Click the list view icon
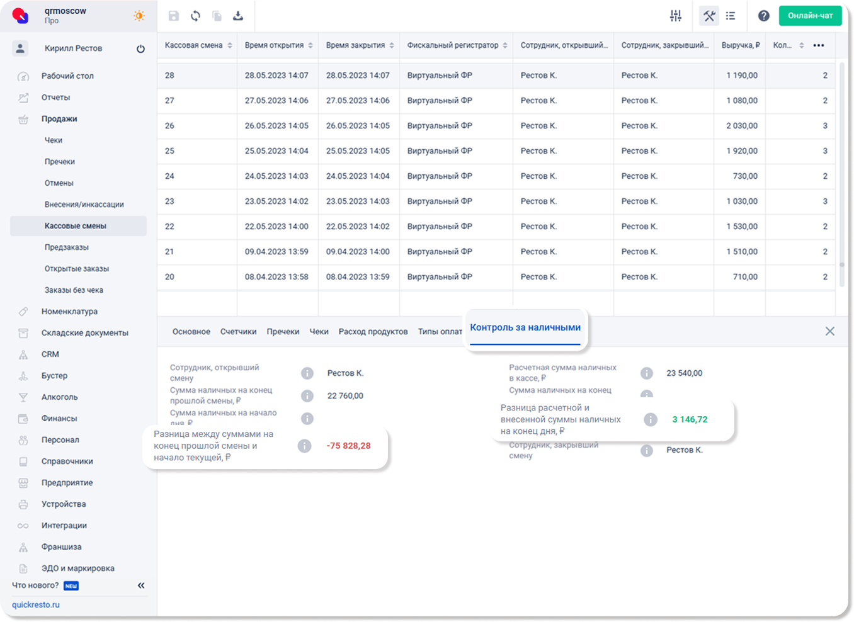Viewport: 854px width, 622px height. pos(731,16)
